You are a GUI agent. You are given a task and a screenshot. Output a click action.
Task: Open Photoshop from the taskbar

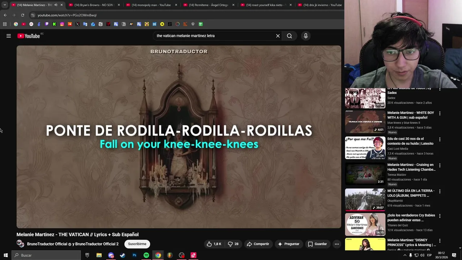pyautogui.click(x=134, y=255)
